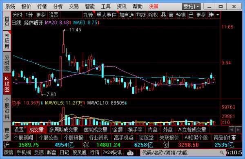Click the magnifier search icon
The width and height of the screenshot is (245, 159).
222,152
